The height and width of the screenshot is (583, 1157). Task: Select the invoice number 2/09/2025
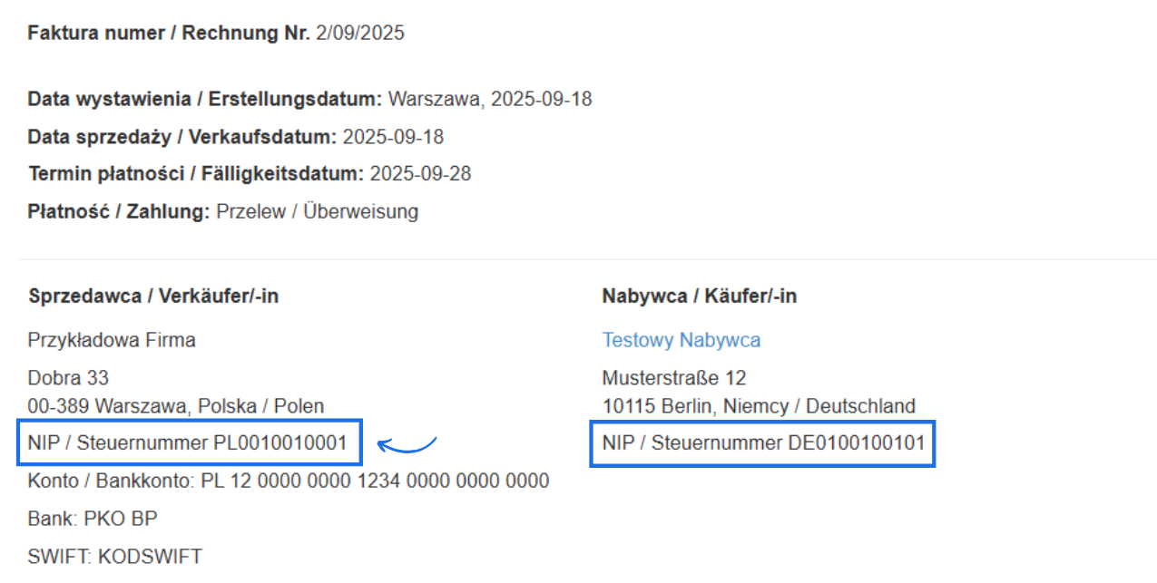pyautogui.click(x=359, y=34)
